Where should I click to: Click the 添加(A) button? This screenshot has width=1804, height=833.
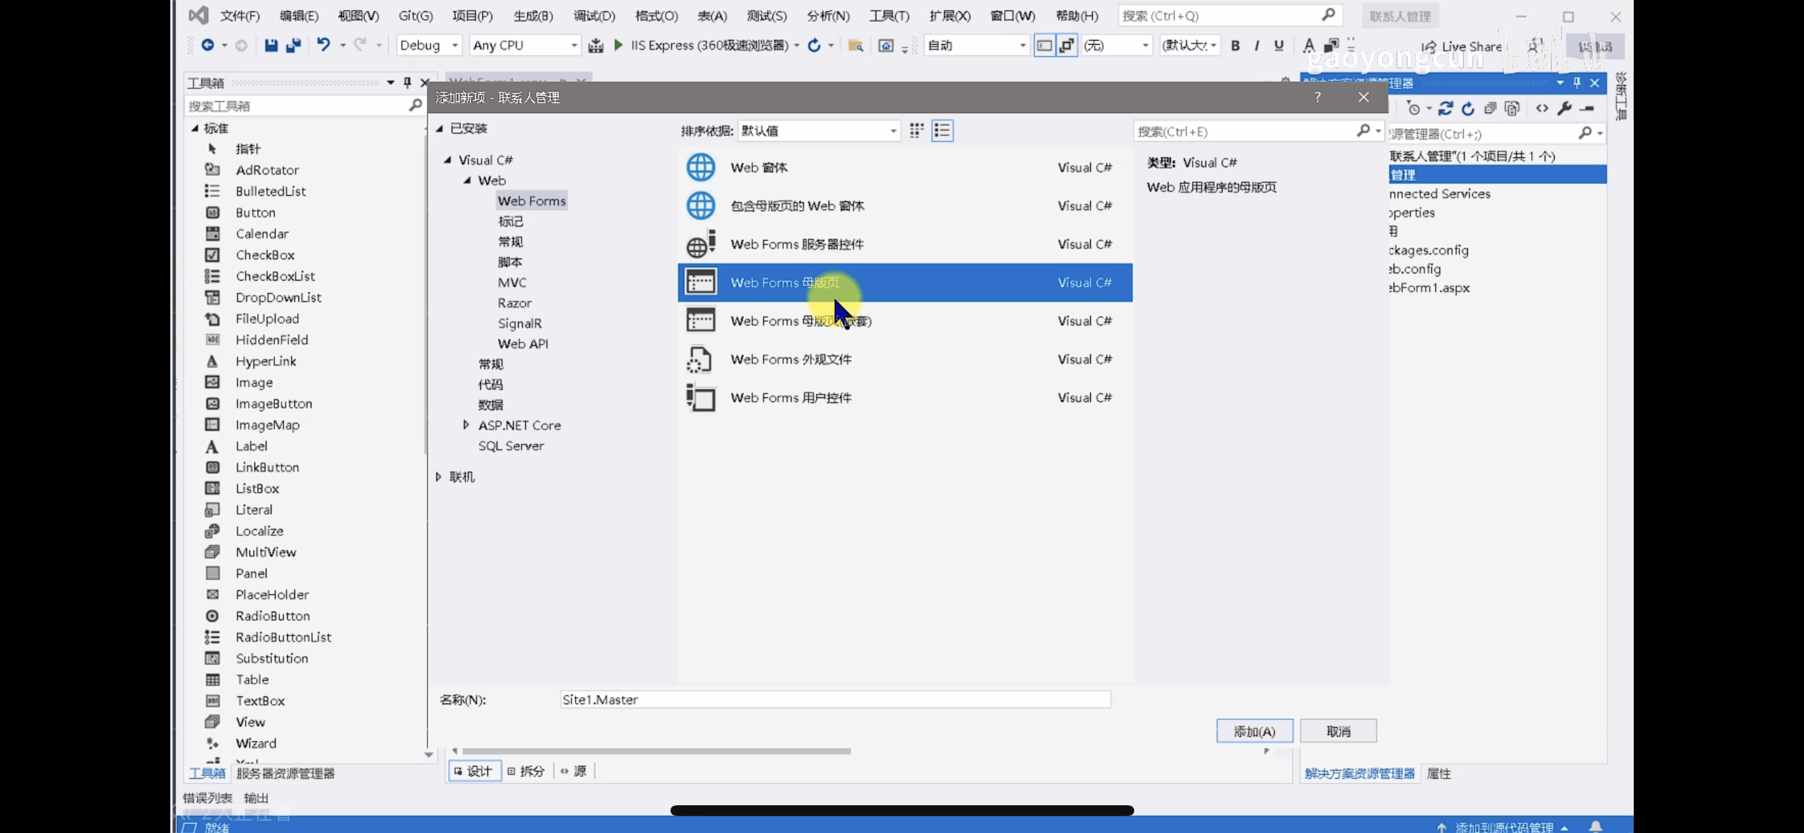pos(1254,731)
